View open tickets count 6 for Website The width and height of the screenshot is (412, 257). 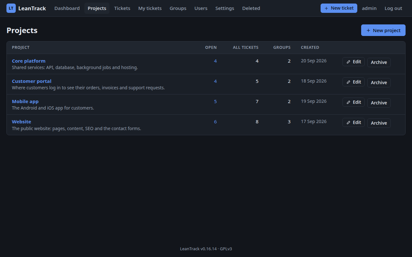click(215, 122)
